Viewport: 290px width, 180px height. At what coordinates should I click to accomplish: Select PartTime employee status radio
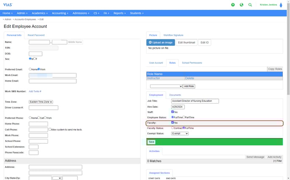pyautogui.click(x=184, y=117)
